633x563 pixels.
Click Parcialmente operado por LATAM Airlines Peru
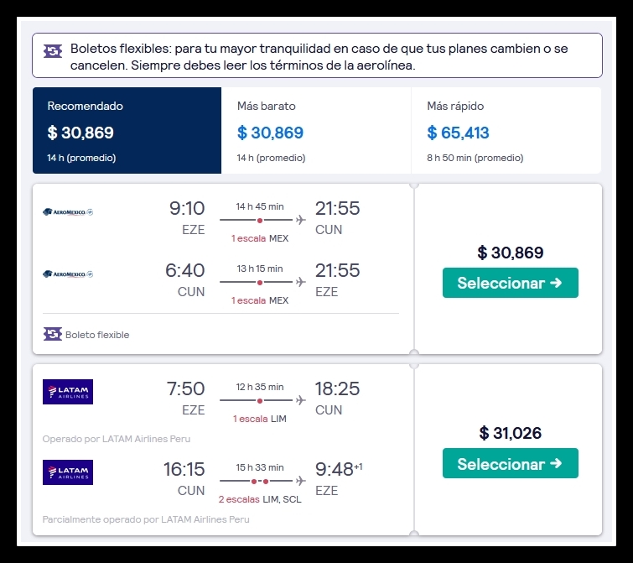tap(146, 519)
